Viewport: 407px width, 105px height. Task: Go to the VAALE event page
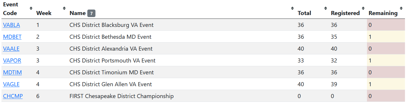[11, 49]
